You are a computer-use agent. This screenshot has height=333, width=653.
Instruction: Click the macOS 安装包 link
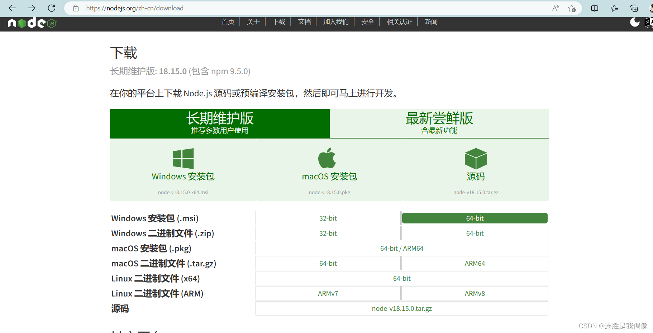click(329, 177)
